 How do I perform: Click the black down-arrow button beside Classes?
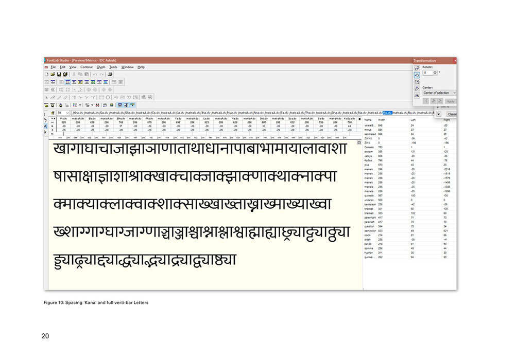point(438,114)
